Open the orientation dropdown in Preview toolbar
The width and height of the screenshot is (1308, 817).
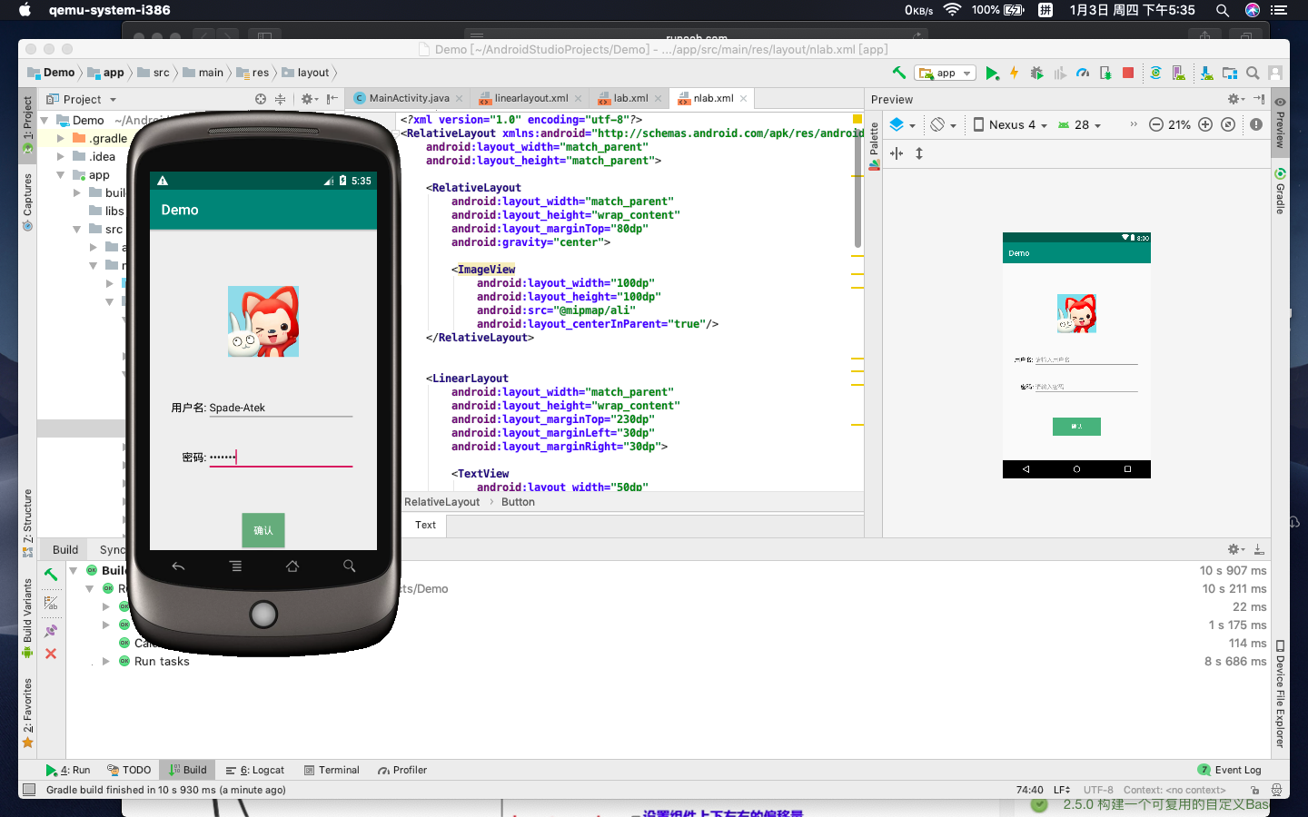click(x=944, y=124)
